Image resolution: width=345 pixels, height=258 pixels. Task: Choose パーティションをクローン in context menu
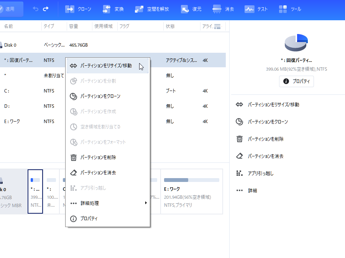click(x=100, y=96)
